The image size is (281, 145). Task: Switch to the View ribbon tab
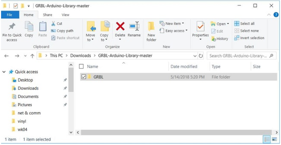pyautogui.click(x=65, y=15)
